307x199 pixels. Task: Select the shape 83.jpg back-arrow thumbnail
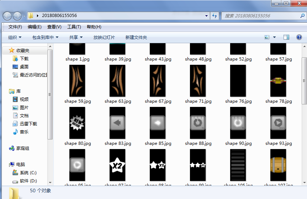[117, 123]
